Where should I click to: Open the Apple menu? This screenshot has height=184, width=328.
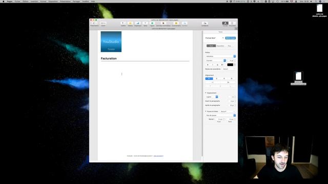pos(4,1)
